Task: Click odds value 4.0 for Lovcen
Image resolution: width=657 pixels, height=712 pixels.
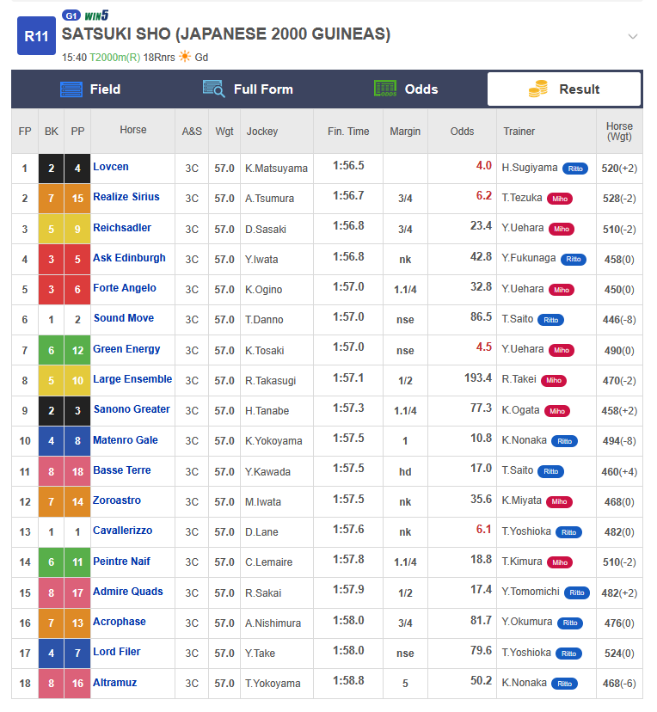Action: click(484, 165)
